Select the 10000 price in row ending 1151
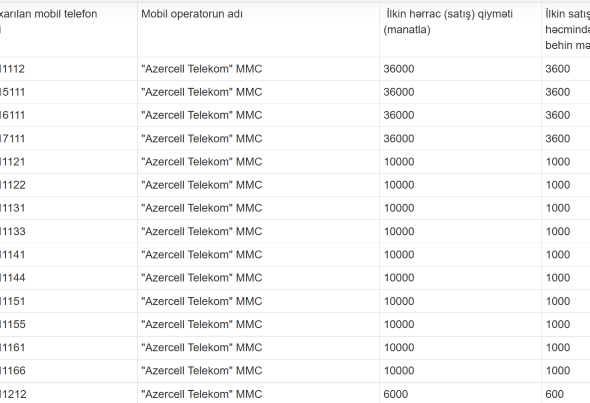The height and width of the screenshot is (403, 590). tap(399, 301)
